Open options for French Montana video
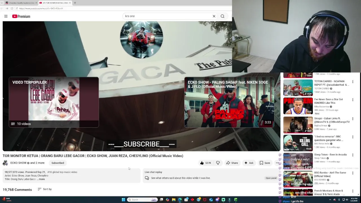361x203 pixels. click(x=353, y=191)
